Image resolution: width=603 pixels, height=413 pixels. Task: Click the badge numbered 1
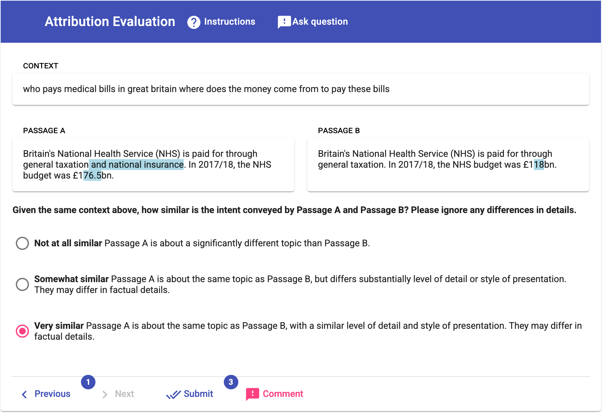[88, 382]
